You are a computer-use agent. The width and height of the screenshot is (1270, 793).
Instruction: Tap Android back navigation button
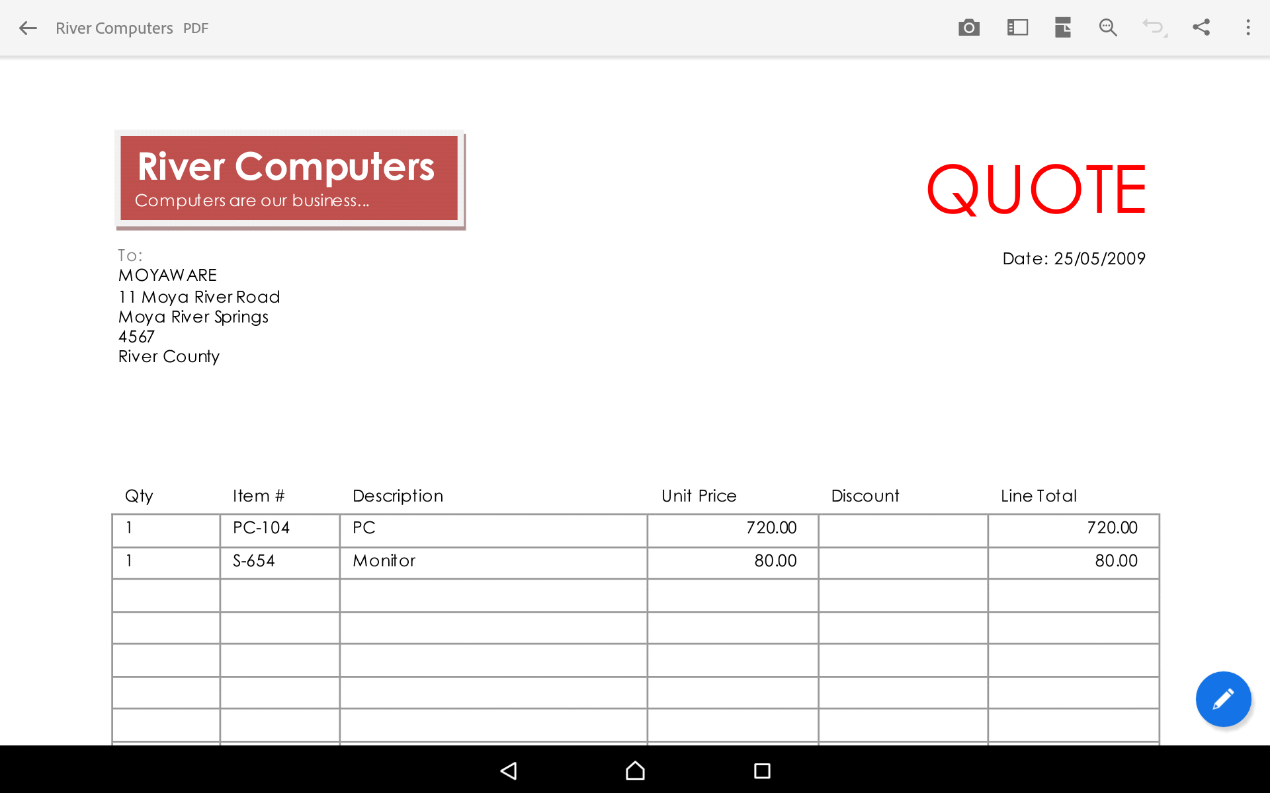click(509, 771)
